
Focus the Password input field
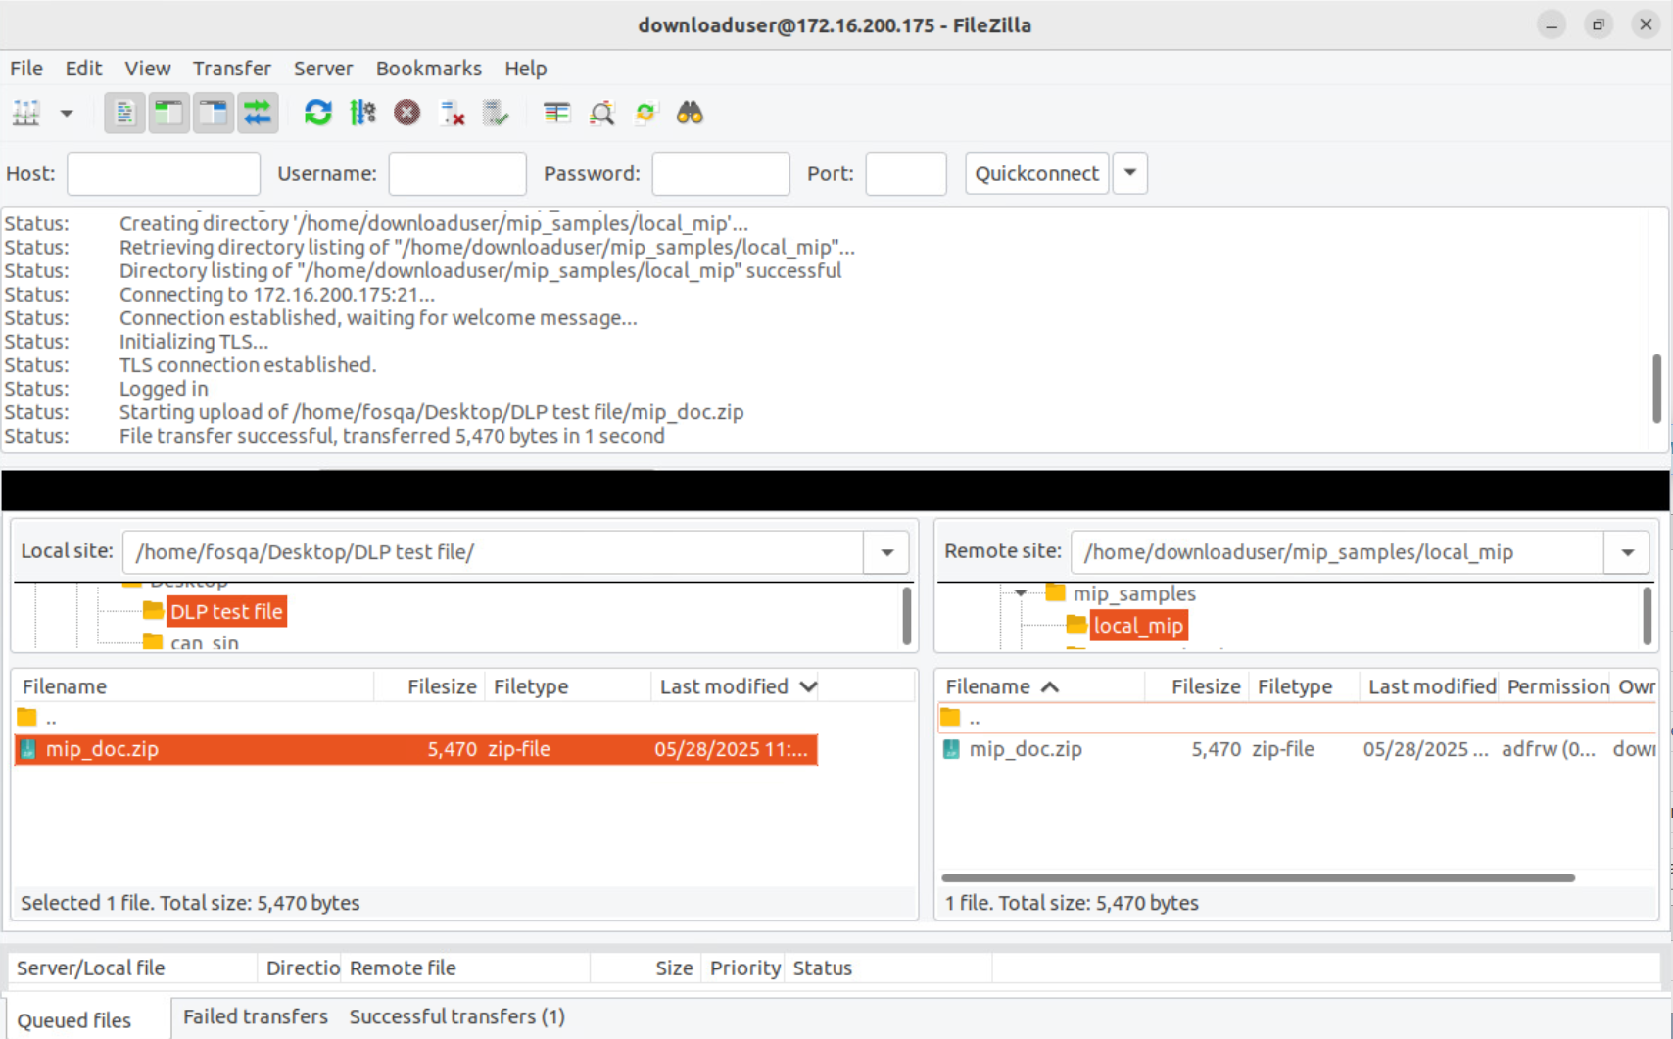click(721, 173)
